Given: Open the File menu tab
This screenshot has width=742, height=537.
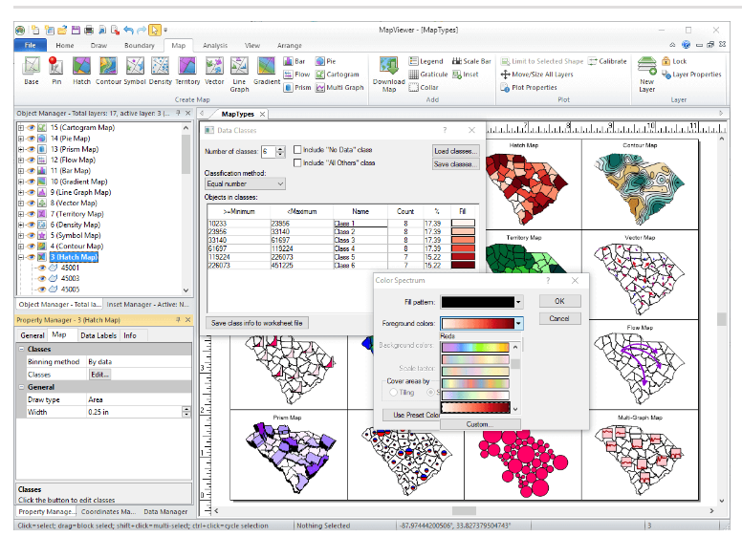Looking at the screenshot, I should click(31, 45).
